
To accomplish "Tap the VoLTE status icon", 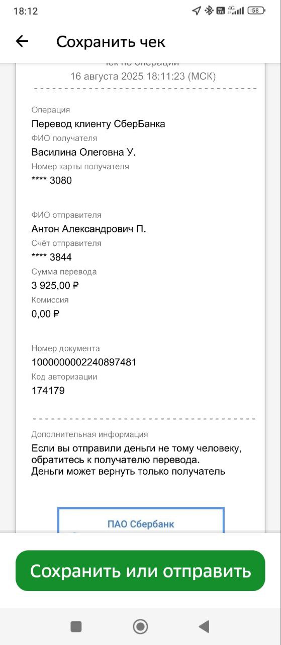I will [221, 11].
